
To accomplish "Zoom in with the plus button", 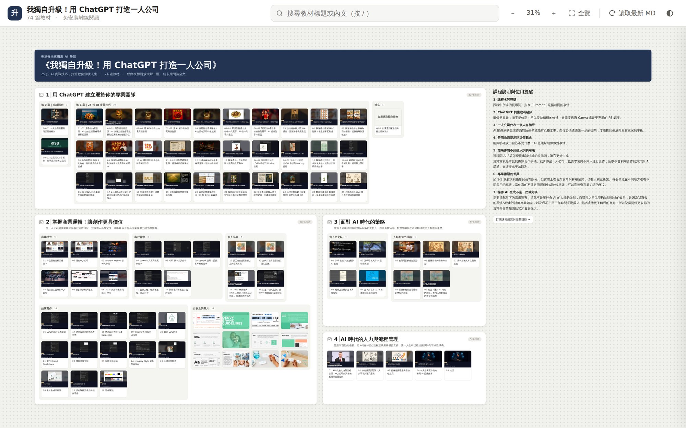I will coord(554,13).
